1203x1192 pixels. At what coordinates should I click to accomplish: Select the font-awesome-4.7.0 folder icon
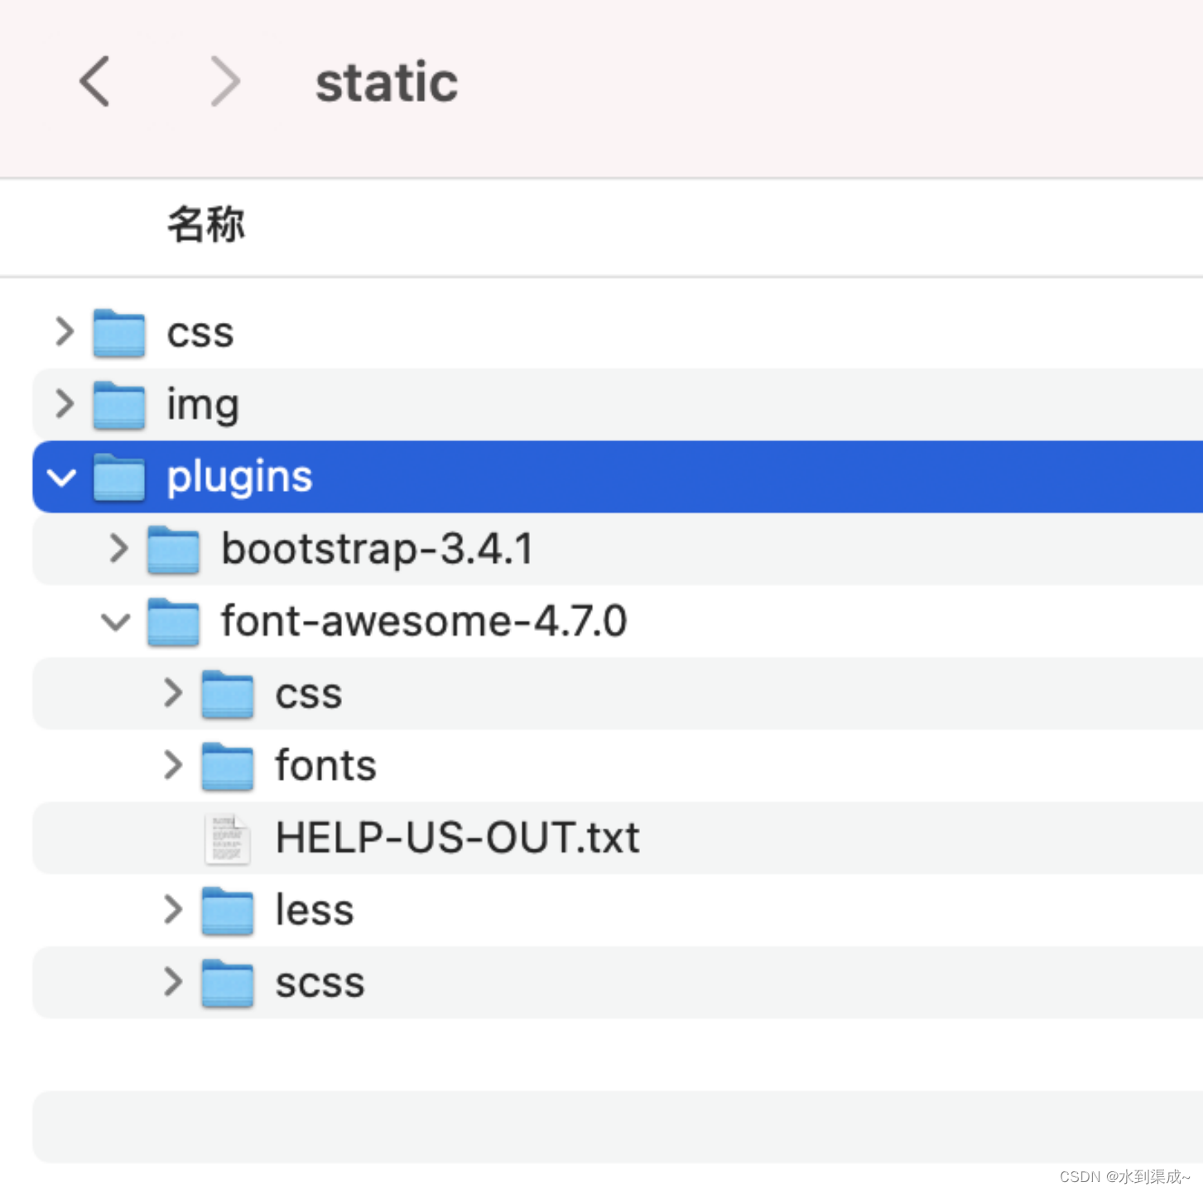pyautogui.click(x=173, y=622)
